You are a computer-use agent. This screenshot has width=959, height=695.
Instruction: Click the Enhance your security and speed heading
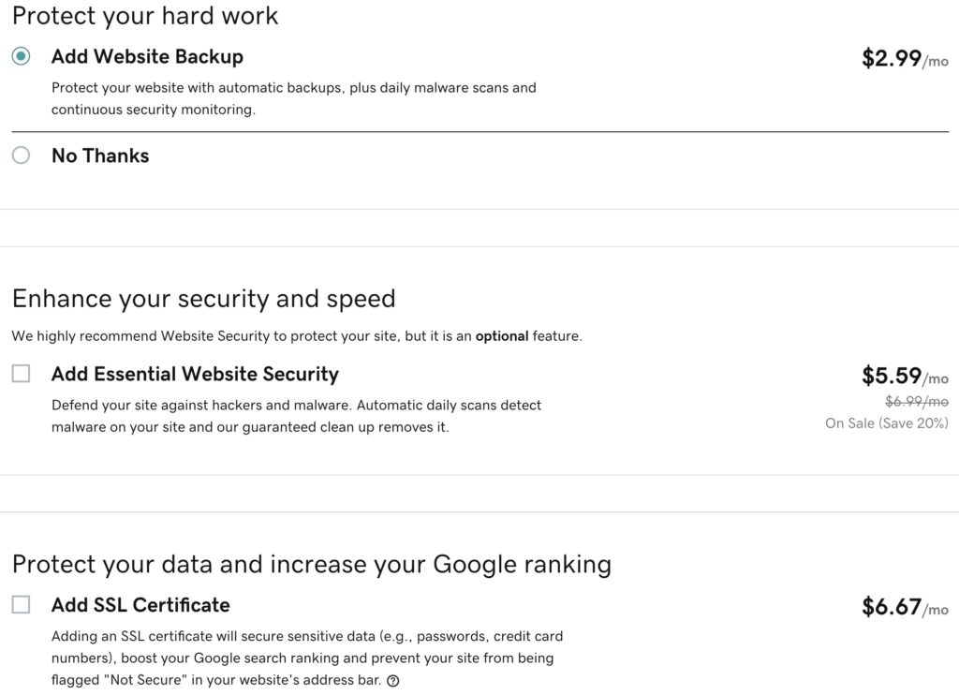point(203,299)
